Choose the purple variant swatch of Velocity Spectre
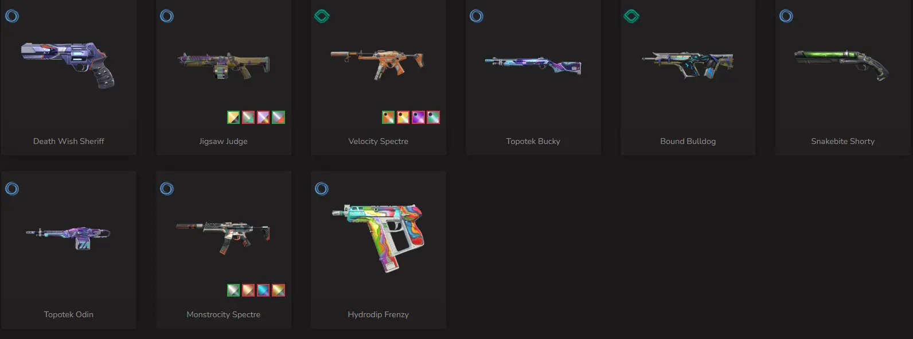This screenshot has height=339, width=913. 418,118
